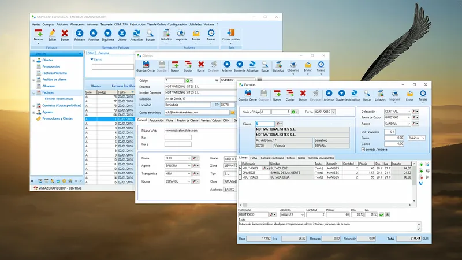The image size is (462, 260).
Task: Open Presupuestos in the Ventas sidebar
Action: [x=51, y=66]
